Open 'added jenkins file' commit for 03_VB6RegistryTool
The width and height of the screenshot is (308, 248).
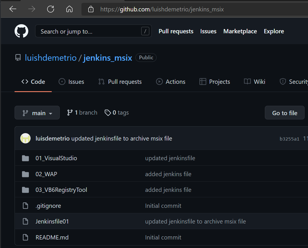click(168, 190)
